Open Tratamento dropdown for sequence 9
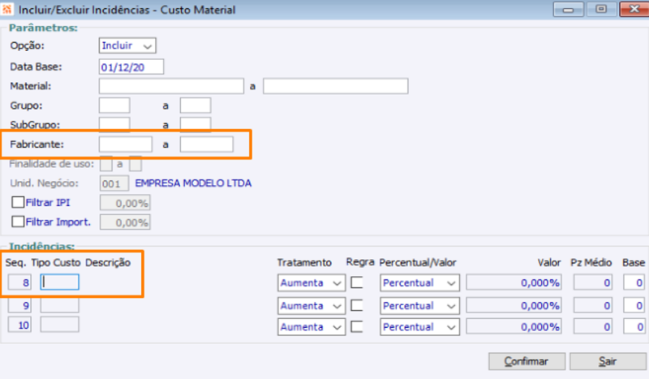 click(x=312, y=306)
